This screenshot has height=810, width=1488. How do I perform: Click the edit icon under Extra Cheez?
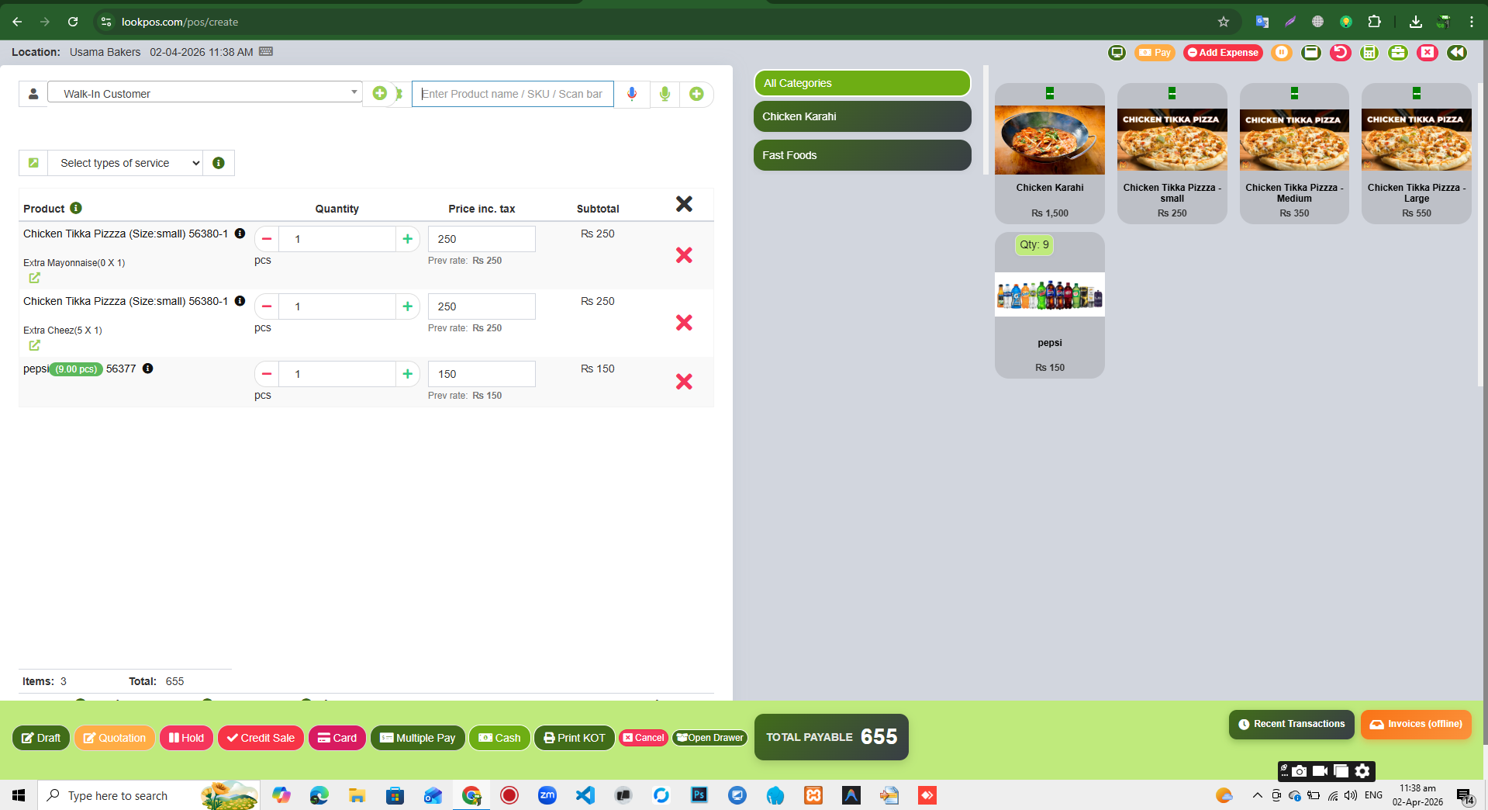34,346
